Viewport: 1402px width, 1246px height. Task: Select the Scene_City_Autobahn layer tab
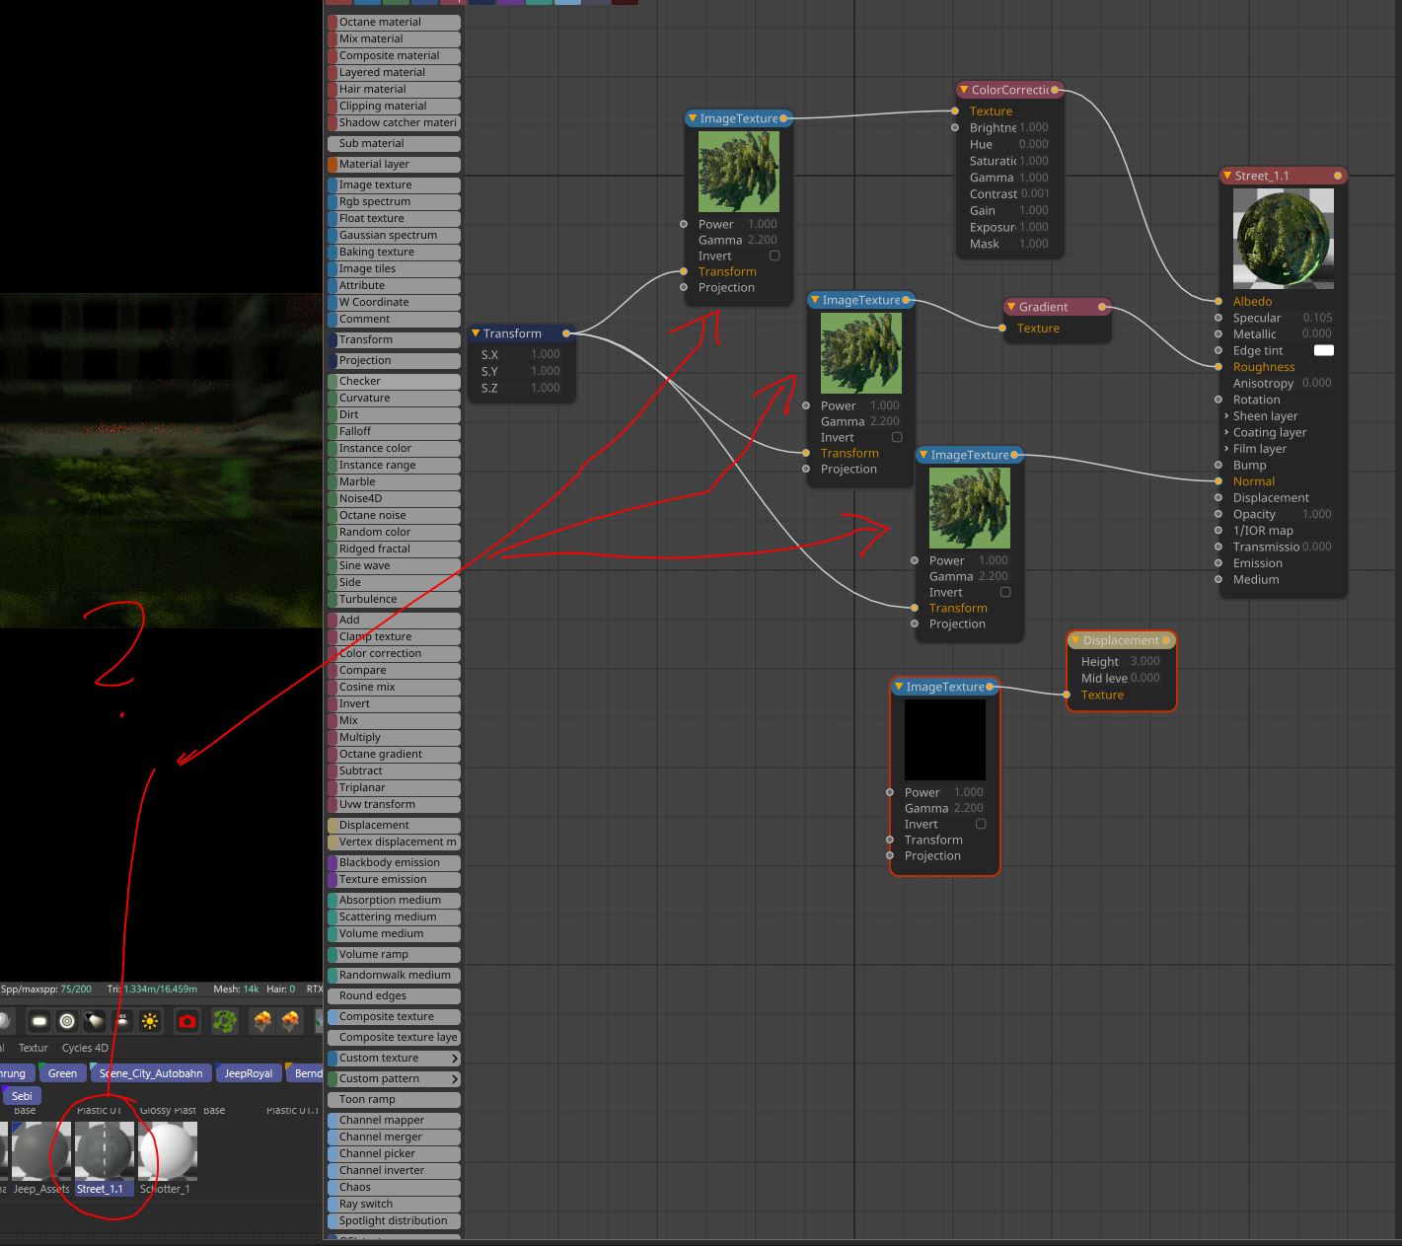pyautogui.click(x=150, y=1073)
